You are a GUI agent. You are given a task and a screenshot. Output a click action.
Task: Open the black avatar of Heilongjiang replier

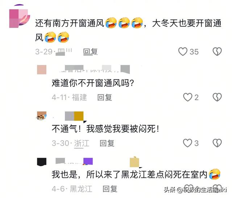(x=42, y=162)
